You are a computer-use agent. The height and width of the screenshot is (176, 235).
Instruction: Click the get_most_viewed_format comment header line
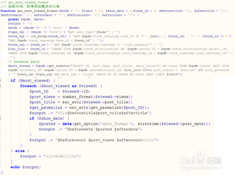24,2
